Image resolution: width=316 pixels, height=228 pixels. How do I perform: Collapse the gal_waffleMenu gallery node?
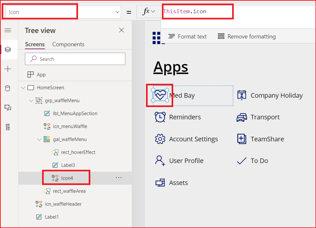coord(39,139)
